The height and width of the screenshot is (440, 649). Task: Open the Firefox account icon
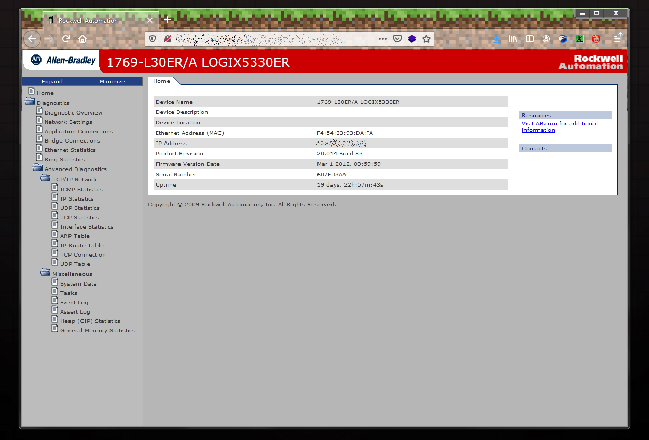pos(546,39)
